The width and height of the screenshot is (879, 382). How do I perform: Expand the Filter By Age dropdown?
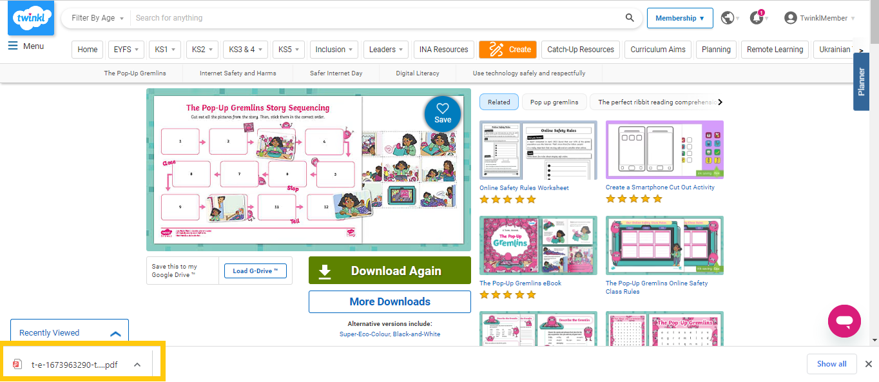pos(95,18)
